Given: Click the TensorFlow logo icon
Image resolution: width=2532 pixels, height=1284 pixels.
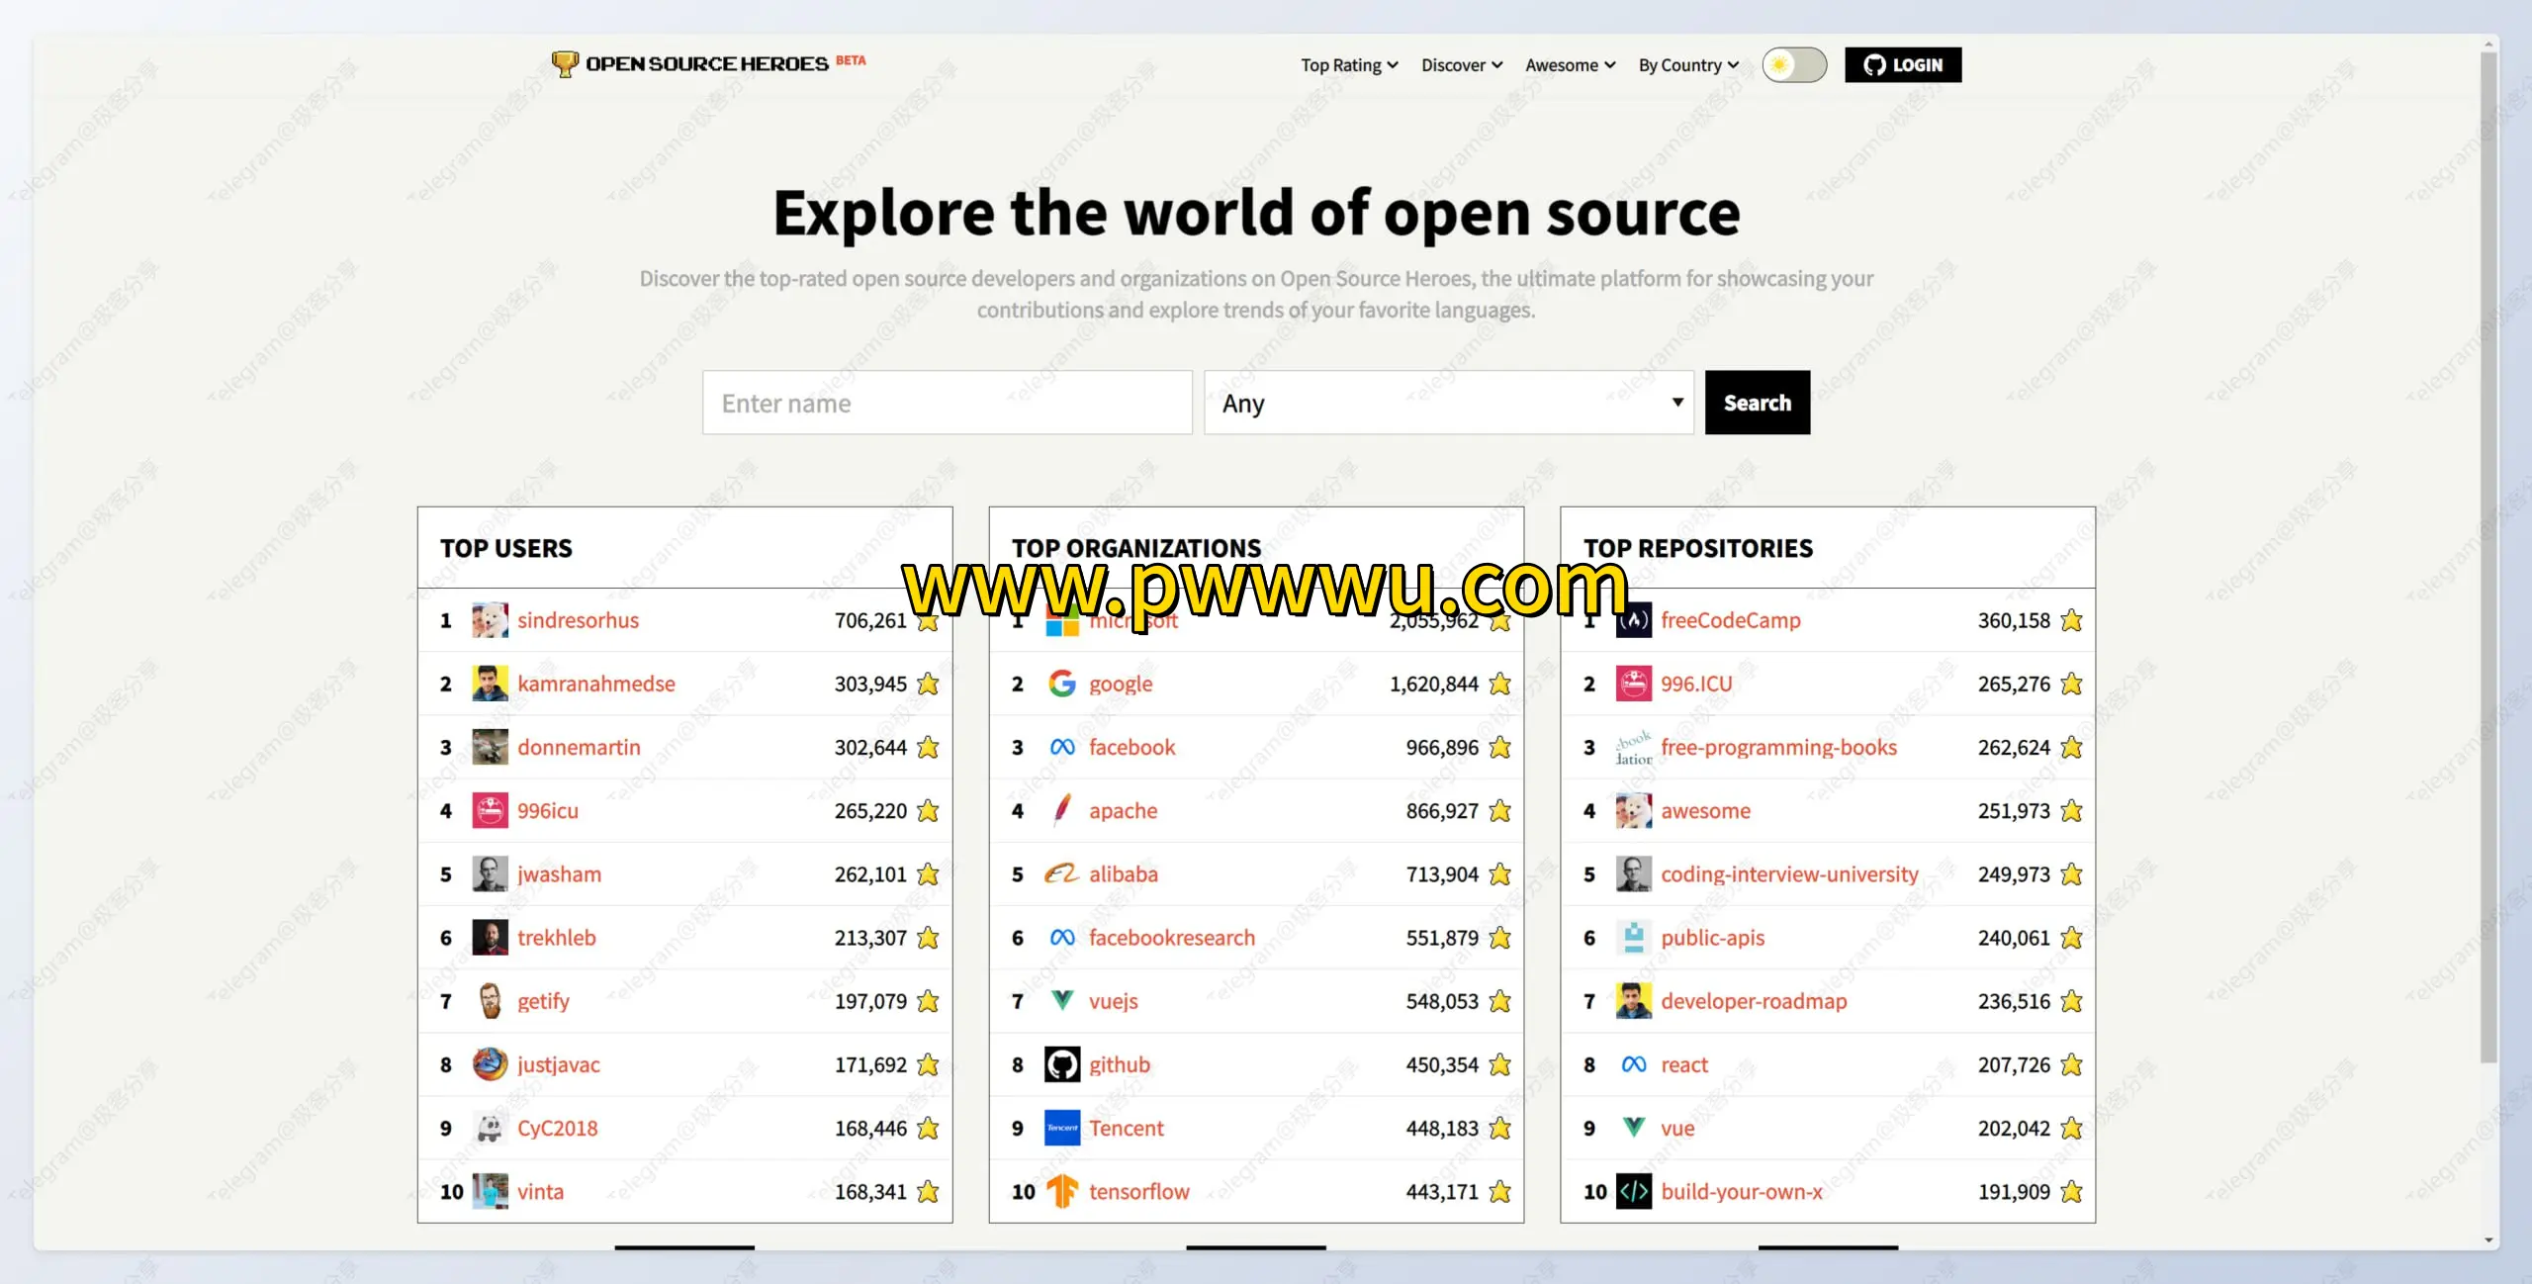Looking at the screenshot, I should [x=1061, y=1191].
